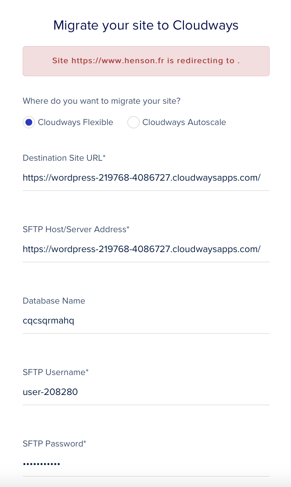The image size is (291, 487).
Task: Click the "SFTP Username" field label
Action: pyautogui.click(x=54, y=372)
